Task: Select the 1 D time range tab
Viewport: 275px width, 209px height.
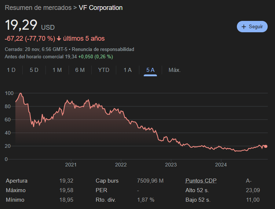Action: pos(11,70)
